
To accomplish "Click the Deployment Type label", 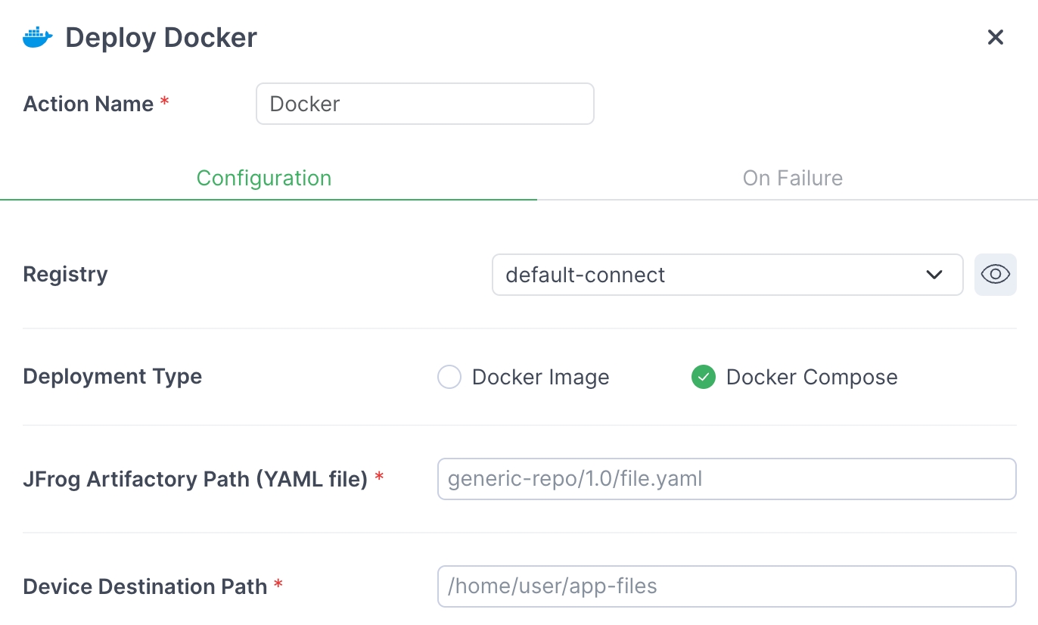I will [113, 377].
